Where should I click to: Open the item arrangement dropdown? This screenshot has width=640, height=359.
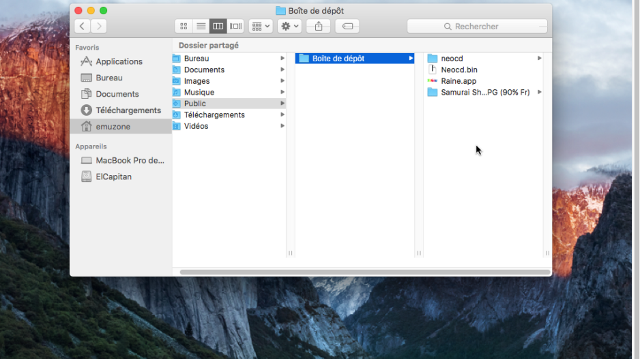click(261, 26)
